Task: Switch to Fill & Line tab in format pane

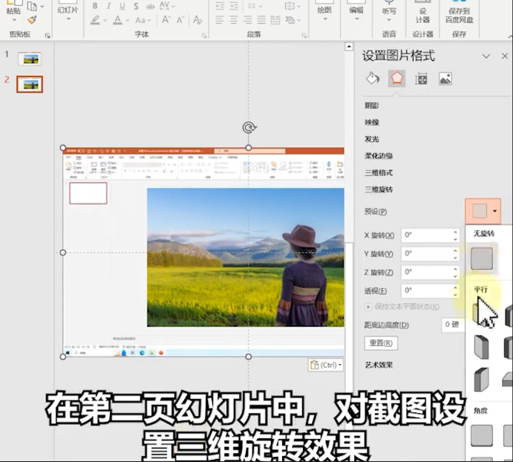Action: click(373, 79)
